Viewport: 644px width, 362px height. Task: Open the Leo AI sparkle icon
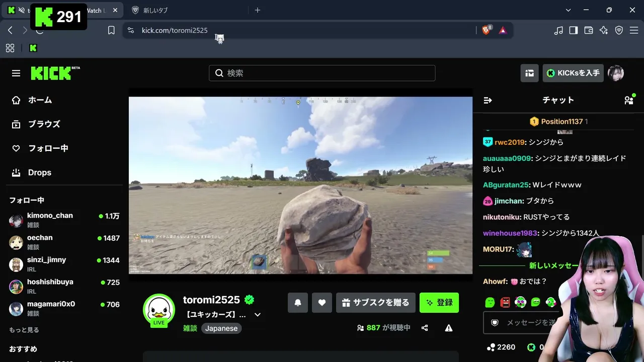[x=604, y=30]
